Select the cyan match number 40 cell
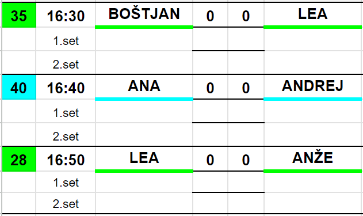Viewport: 363px width, 216px height. (19, 88)
